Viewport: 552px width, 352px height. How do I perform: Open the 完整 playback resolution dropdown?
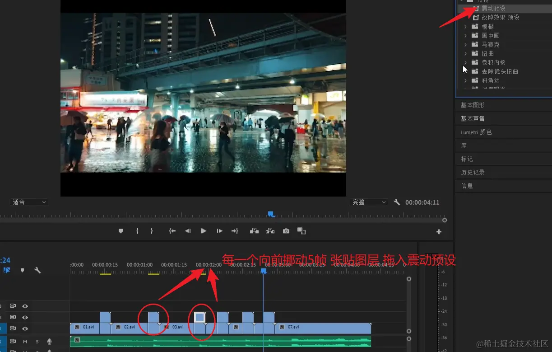click(x=368, y=202)
